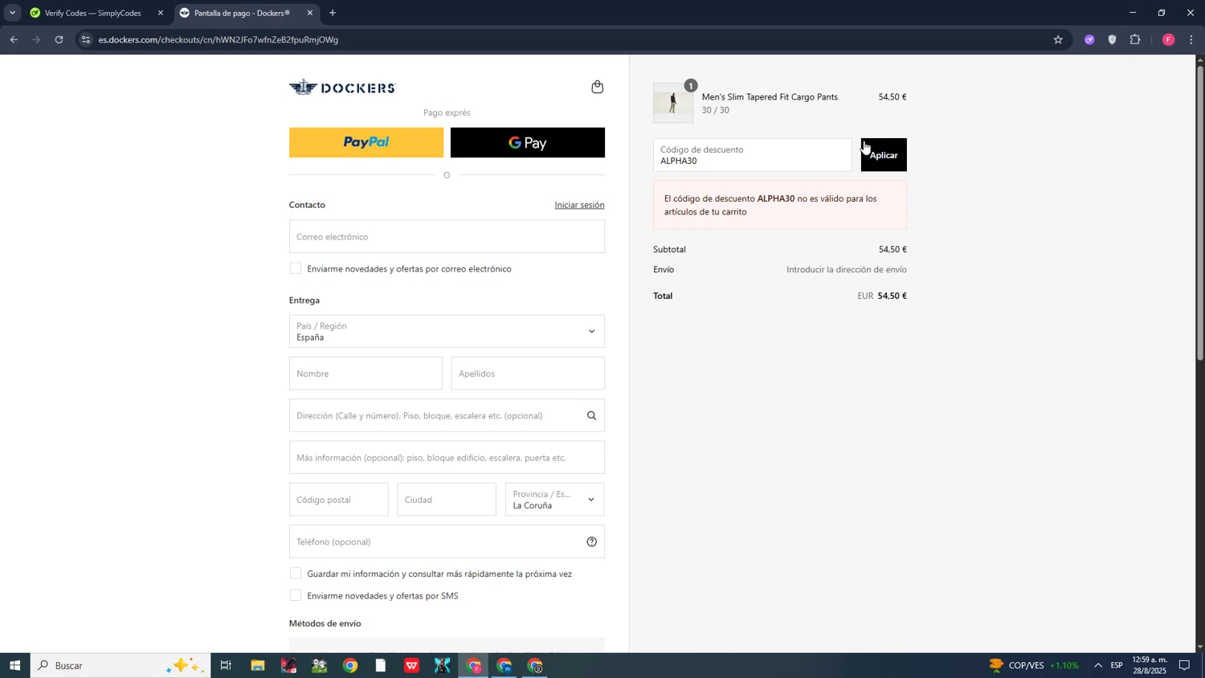The width and height of the screenshot is (1205, 678).
Task: Click the Windows taskbar Buscar search box
Action: (x=120, y=666)
